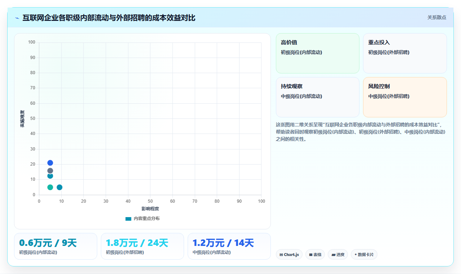Open the 持续观察 quadrant card
Viewport: 461px width, 274px height.
318,97
